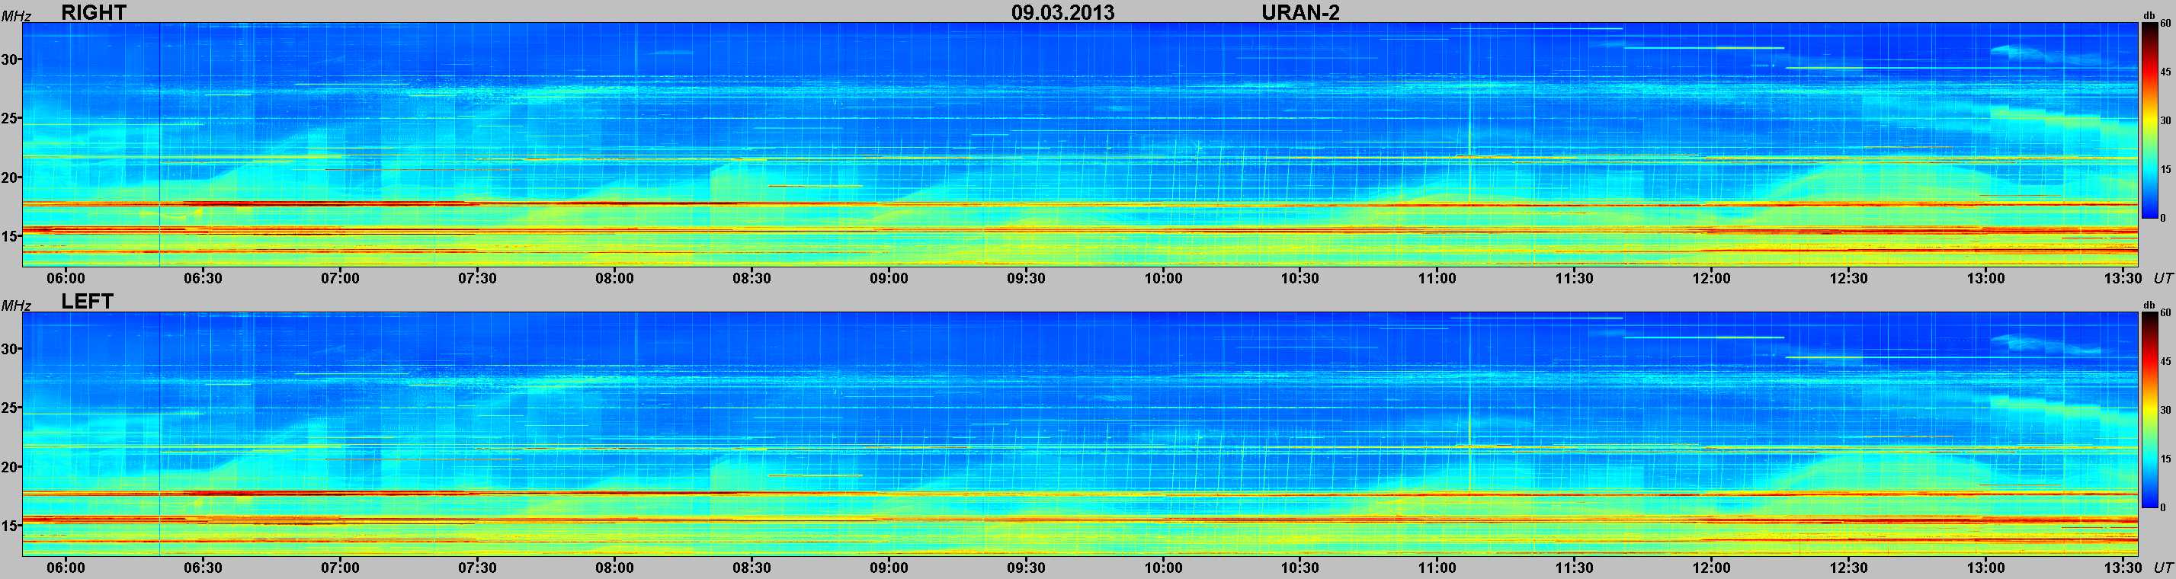This screenshot has width=2176, height=579.
Task: Click the 45 value on the RIGHT panel colorbar
Action: pyautogui.click(x=2165, y=72)
